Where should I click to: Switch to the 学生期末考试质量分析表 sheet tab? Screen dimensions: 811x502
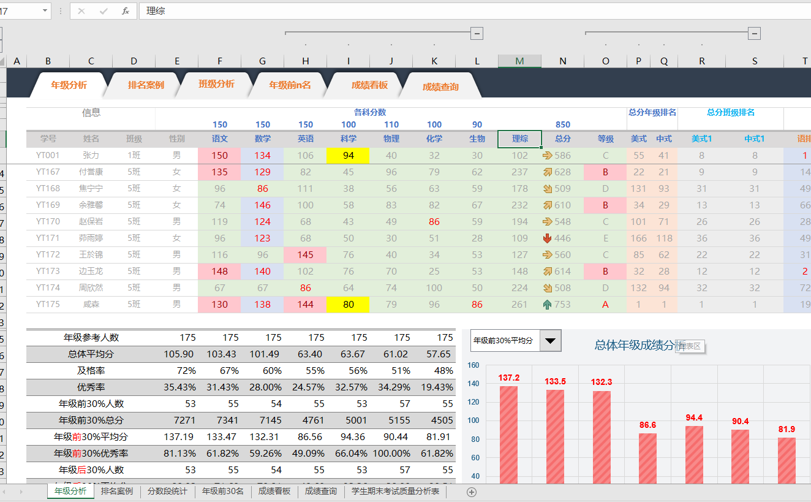coord(395,492)
